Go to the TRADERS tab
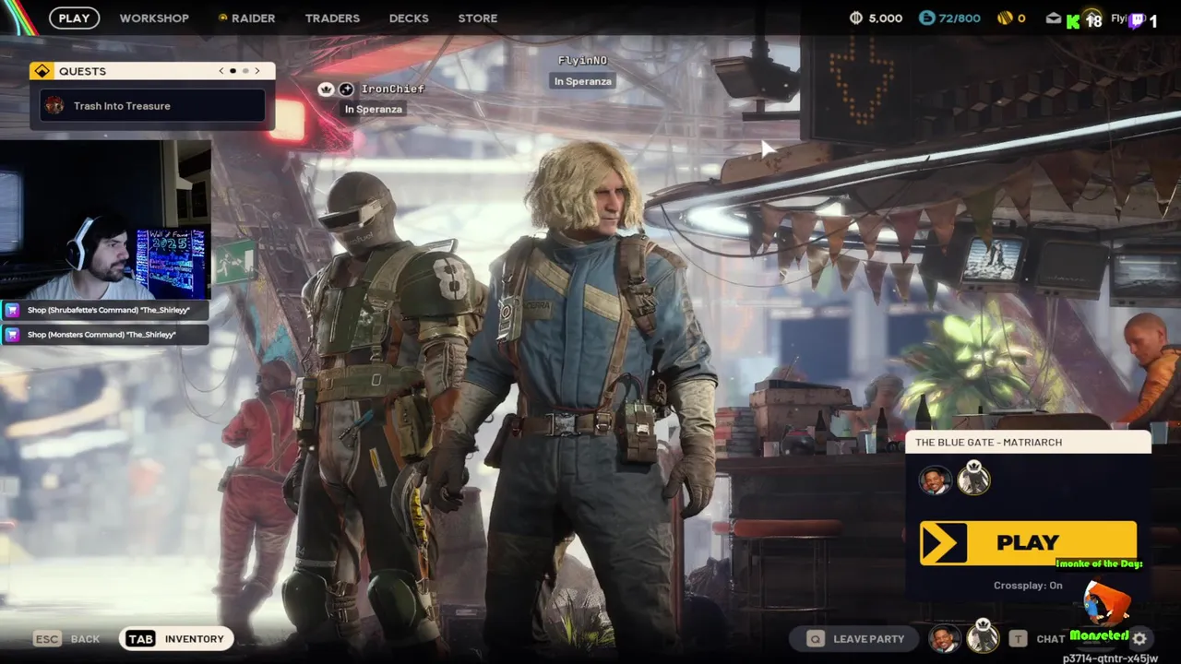The height and width of the screenshot is (664, 1181). [x=332, y=18]
